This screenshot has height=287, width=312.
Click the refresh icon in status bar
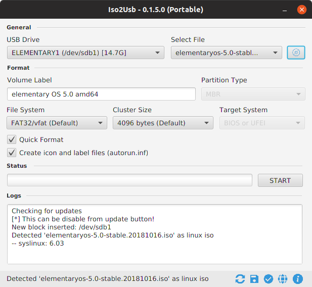[240, 278]
